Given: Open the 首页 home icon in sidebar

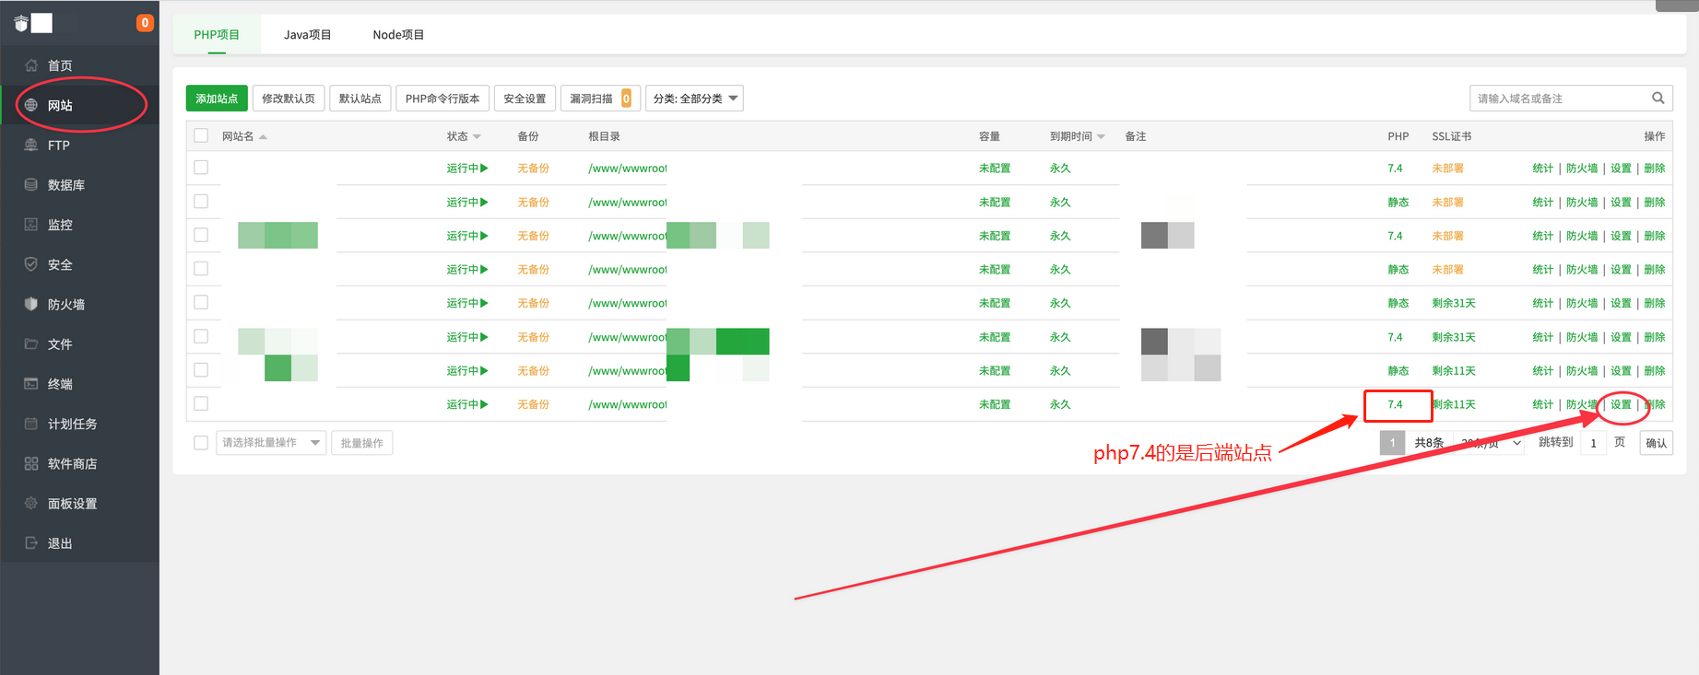Looking at the screenshot, I should [31, 65].
